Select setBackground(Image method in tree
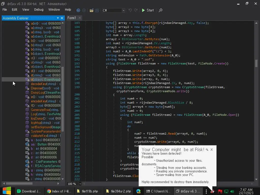Viewport: 260px width, 195px height. pyautogui.click(x=46, y=127)
